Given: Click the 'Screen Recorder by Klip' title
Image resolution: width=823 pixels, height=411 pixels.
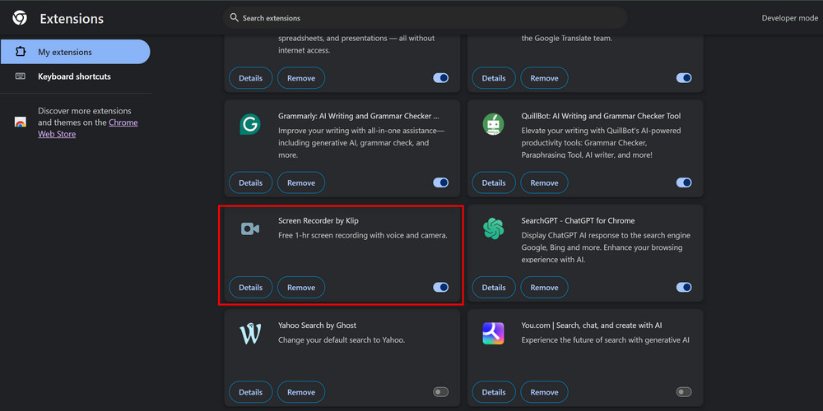Looking at the screenshot, I should 318,220.
